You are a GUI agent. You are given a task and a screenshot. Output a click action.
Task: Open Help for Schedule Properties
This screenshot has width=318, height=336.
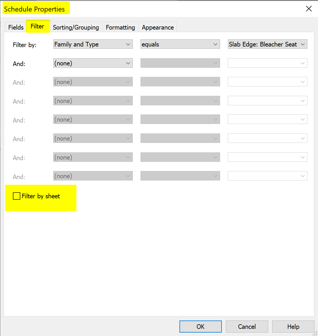[293, 327]
